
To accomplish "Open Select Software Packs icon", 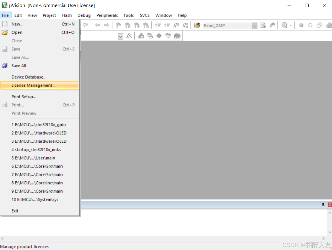I will 168,36.
